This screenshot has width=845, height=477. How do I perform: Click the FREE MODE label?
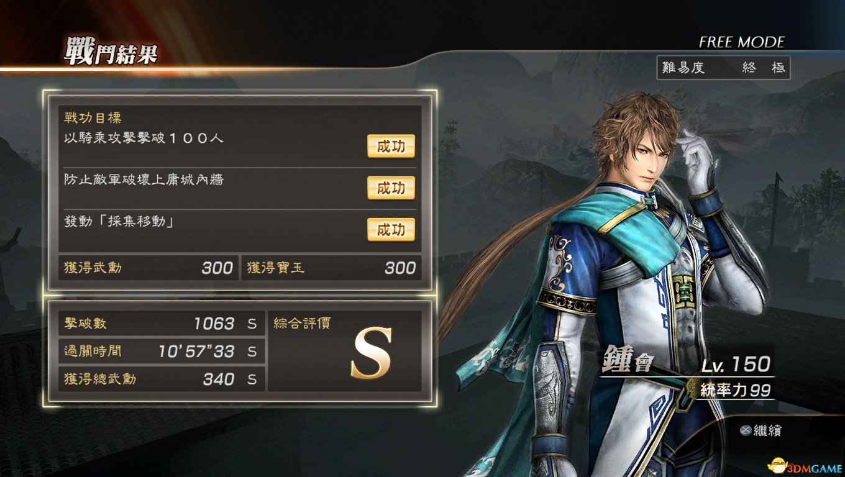(742, 42)
